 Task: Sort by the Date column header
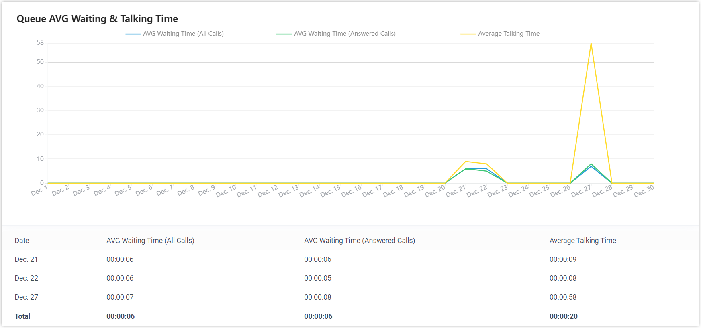22,241
